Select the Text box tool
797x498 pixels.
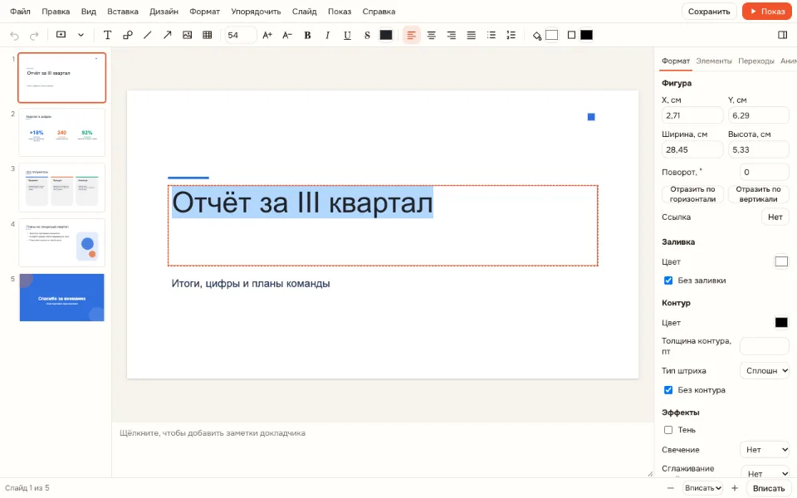point(107,35)
